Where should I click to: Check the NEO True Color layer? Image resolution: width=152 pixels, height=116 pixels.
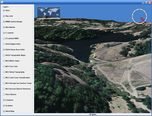coord(4,66)
